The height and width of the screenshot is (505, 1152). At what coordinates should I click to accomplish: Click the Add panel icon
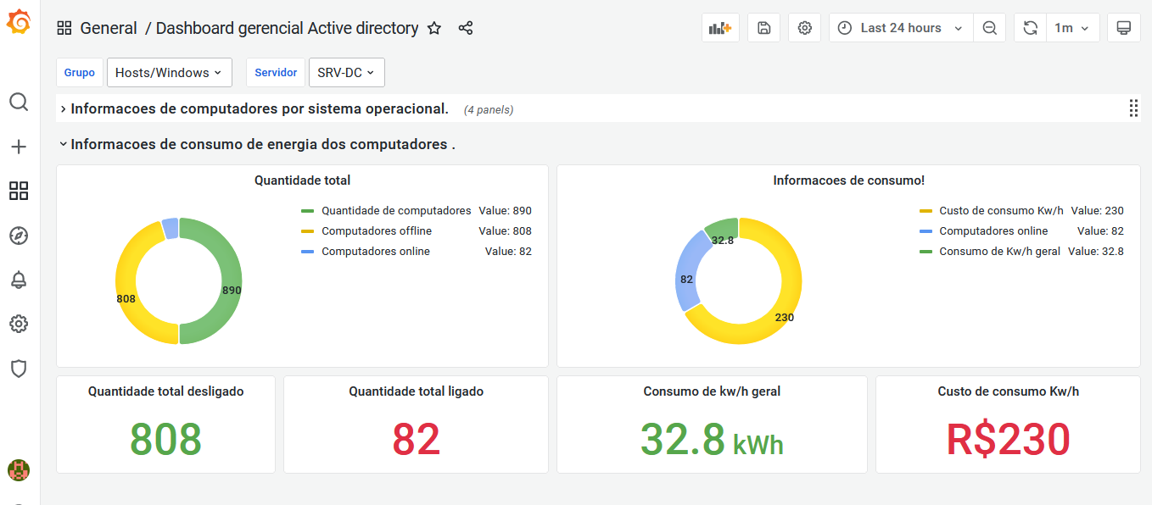(720, 28)
